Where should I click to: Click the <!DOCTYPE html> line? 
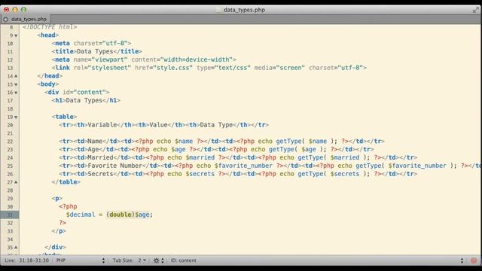(50, 27)
